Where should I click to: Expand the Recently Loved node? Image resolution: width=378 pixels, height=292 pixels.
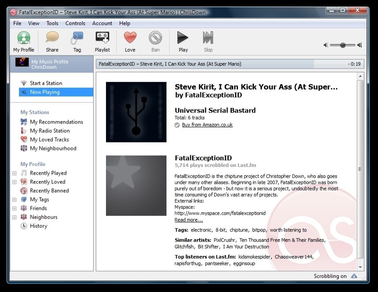click(15, 182)
